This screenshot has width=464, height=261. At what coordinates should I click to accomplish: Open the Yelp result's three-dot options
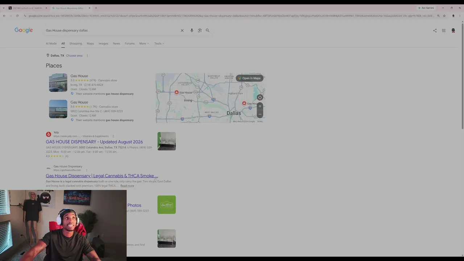(x=113, y=136)
